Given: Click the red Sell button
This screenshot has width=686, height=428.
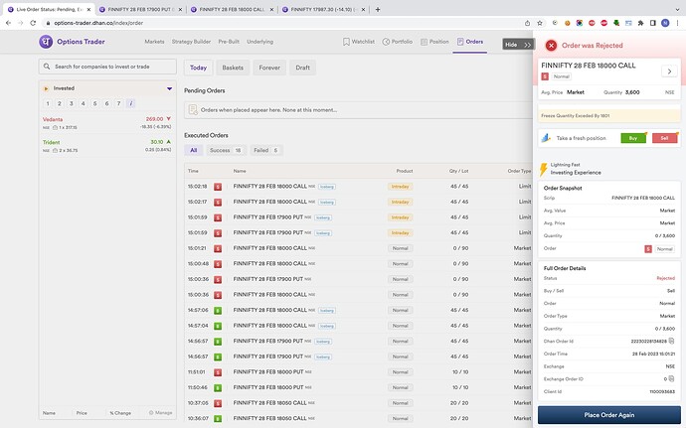Looking at the screenshot, I should (664, 138).
